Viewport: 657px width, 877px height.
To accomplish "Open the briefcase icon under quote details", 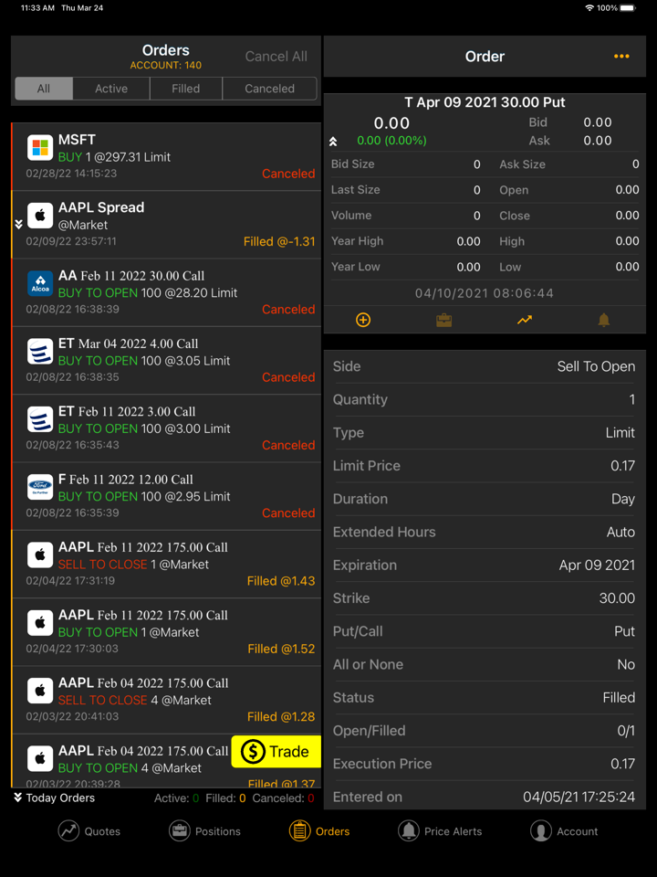I will pos(443,320).
